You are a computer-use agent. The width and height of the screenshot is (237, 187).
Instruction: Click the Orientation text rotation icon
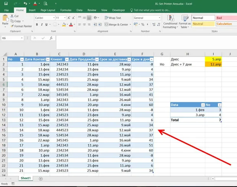96,18
